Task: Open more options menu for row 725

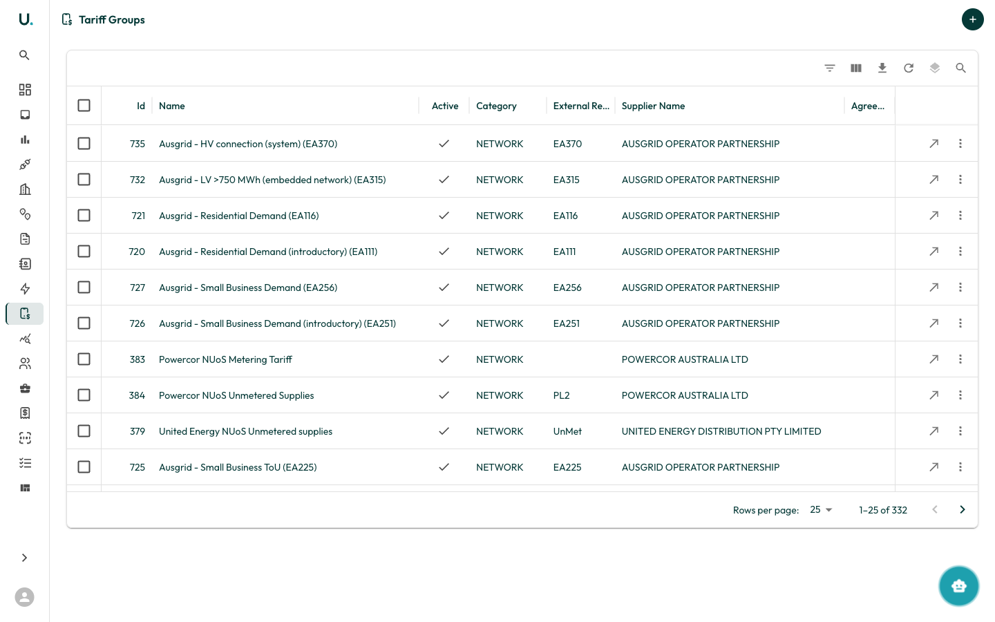Action: click(960, 467)
